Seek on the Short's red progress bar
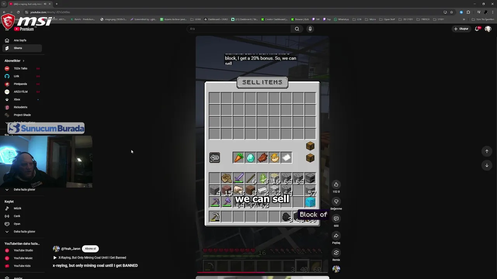Image resolution: width=497 pixels, height=279 pixels. 262,272
